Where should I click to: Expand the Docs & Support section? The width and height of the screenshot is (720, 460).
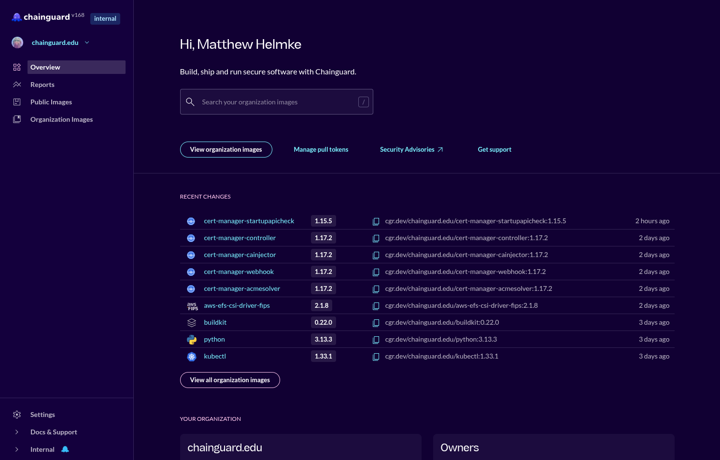[16, 431]
